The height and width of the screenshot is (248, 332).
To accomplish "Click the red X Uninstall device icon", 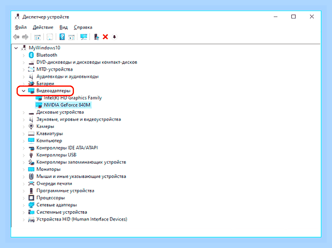I will point(105,37).
